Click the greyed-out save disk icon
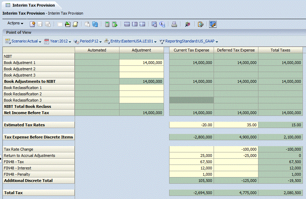306x199 pixels. click(x=40, y=24)
